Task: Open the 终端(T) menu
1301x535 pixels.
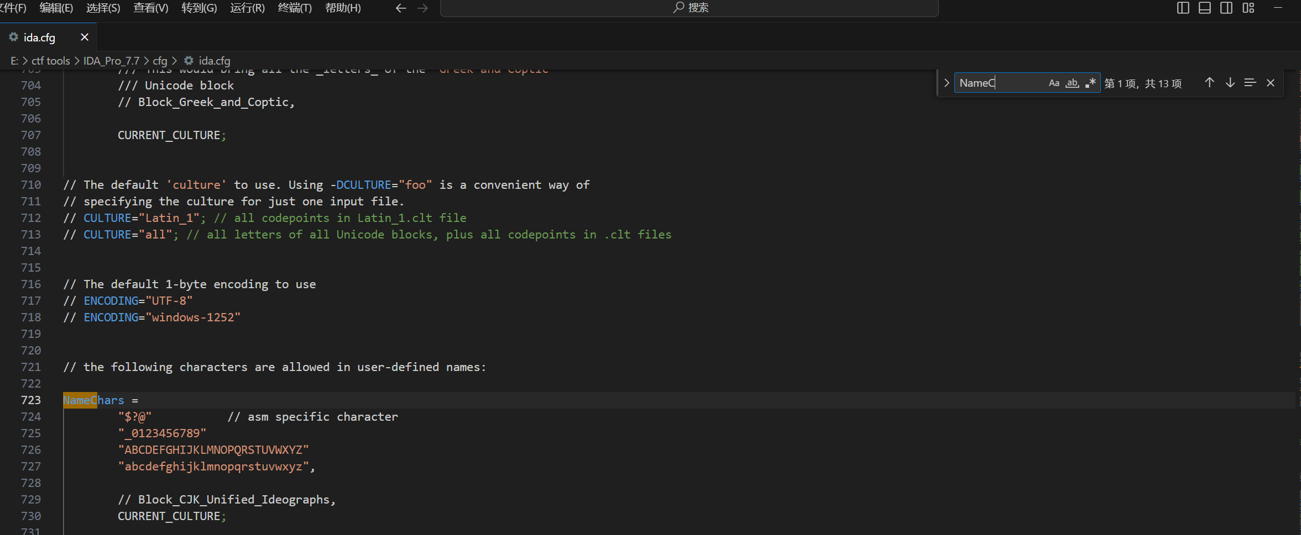Action: (x=295, y=8)
